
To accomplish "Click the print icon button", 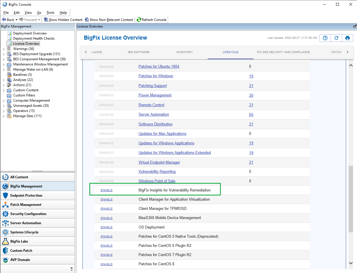I will [348, 38].
